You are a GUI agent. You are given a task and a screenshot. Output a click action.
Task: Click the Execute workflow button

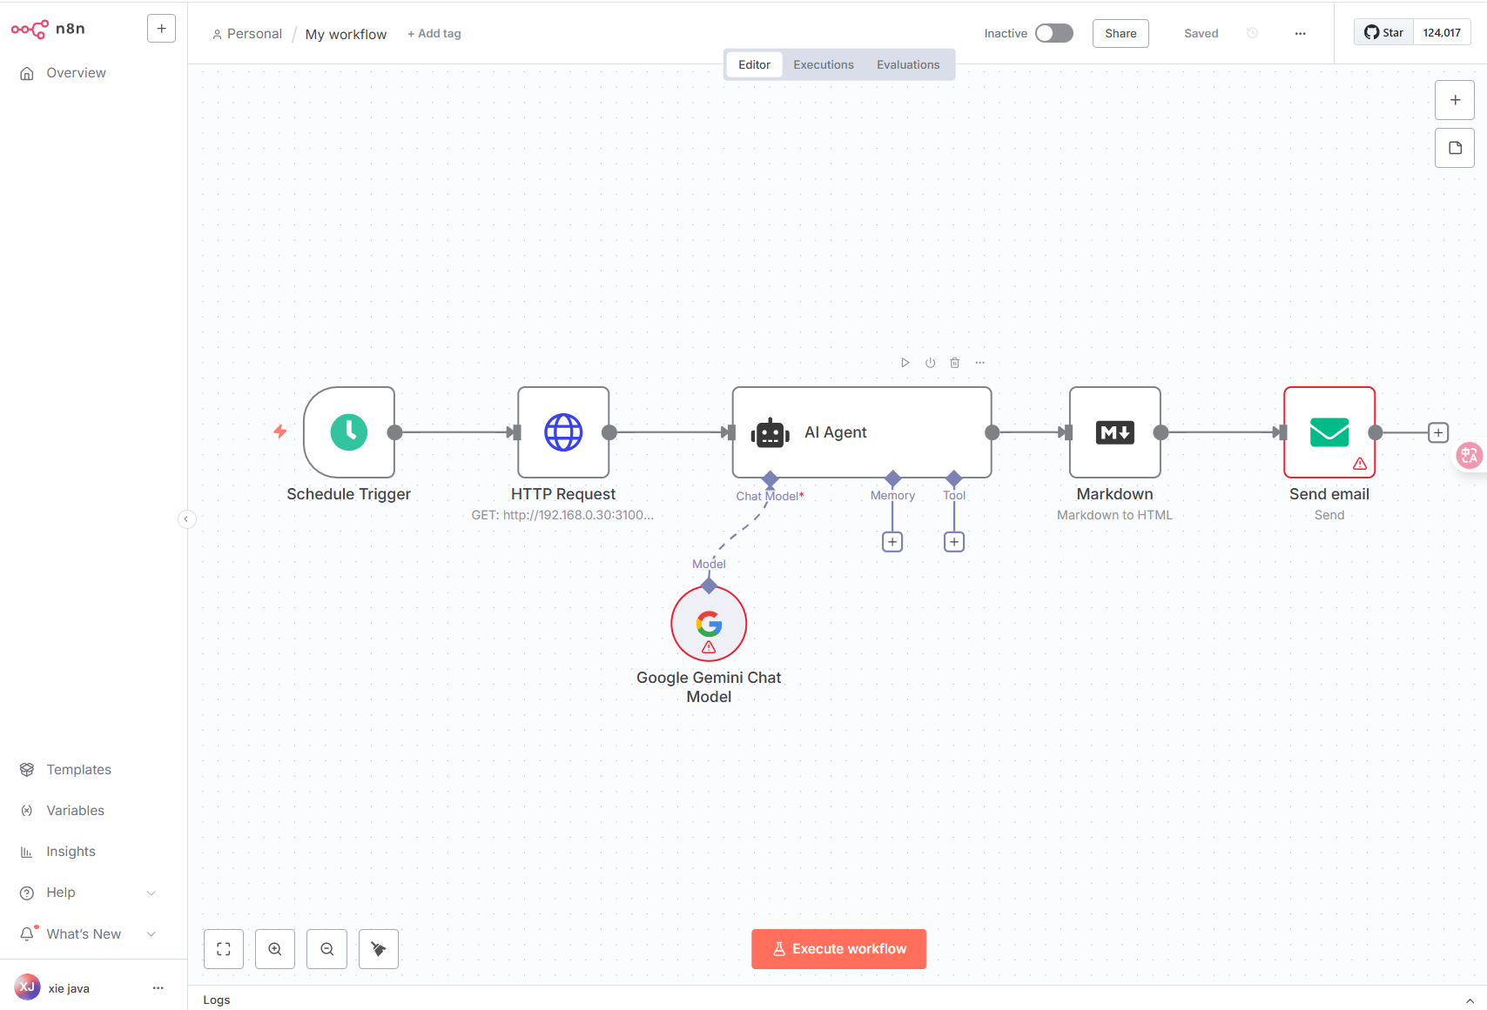click(838, 949)
